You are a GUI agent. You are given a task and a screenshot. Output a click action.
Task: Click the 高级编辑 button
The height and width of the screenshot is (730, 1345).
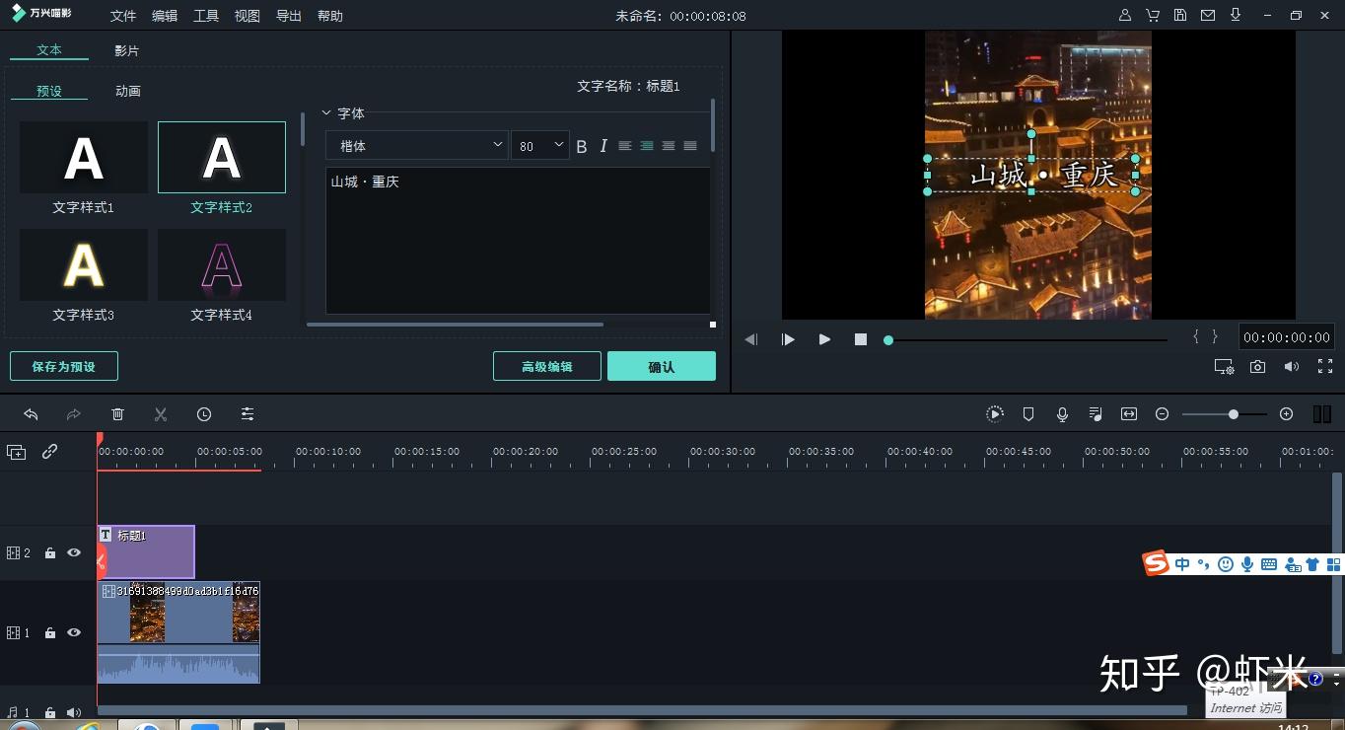[547, 366]
